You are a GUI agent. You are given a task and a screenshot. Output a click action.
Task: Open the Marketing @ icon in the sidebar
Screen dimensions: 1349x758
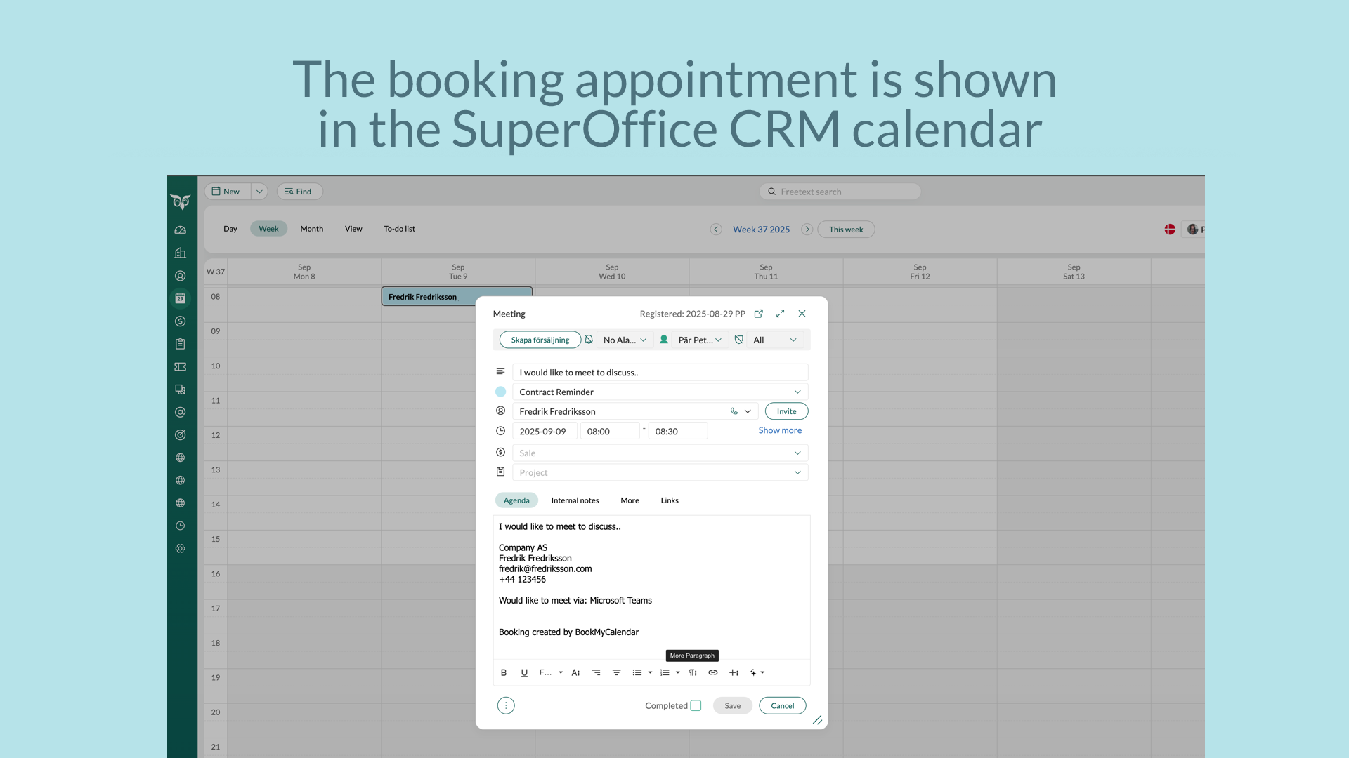pyautogui.click(x=181, y=412)
